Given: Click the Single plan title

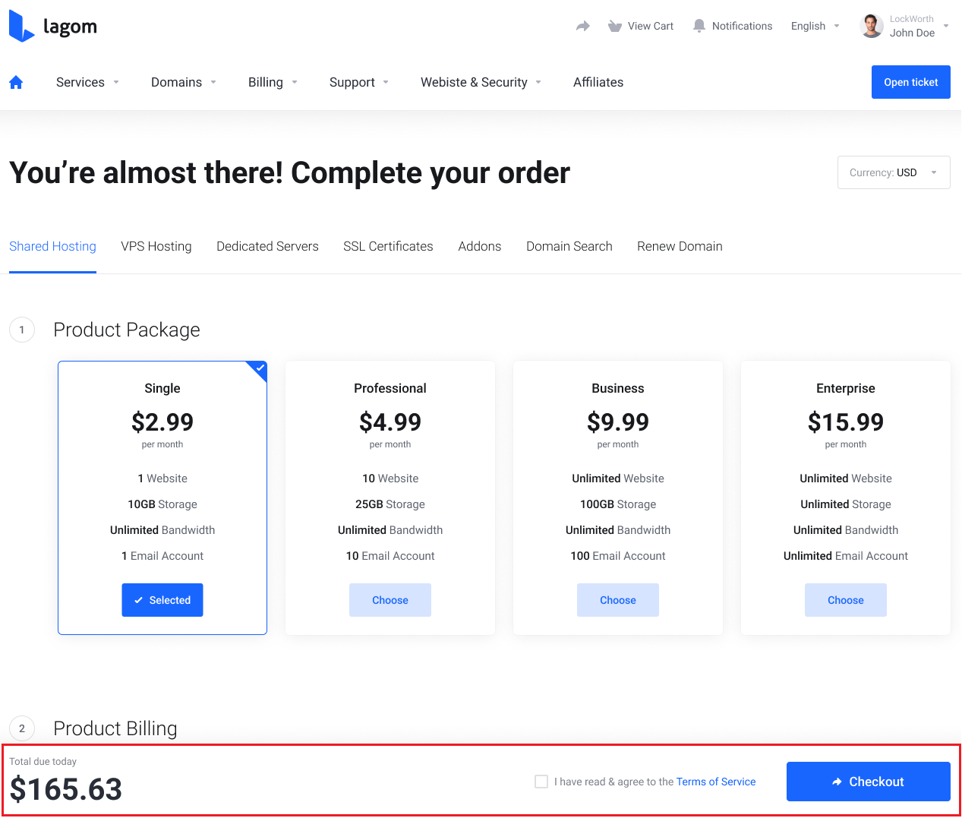Looking at the screenshot, I should (162, 388).
